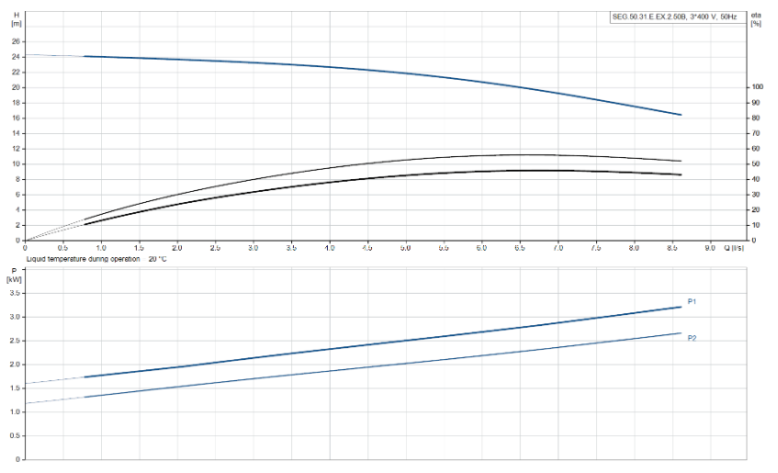The image size is (778, 473).
Task: Click the Liquid temperature during operation text
Action: coord(96,259)
